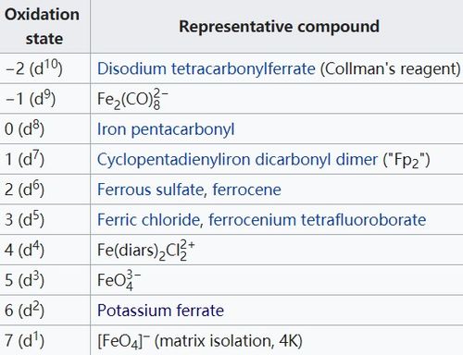Select the Fe(diars)2Cl2 2+ formula cell
Image resolution: width=463 pixels, height=355 pixels.
(277, 250)
